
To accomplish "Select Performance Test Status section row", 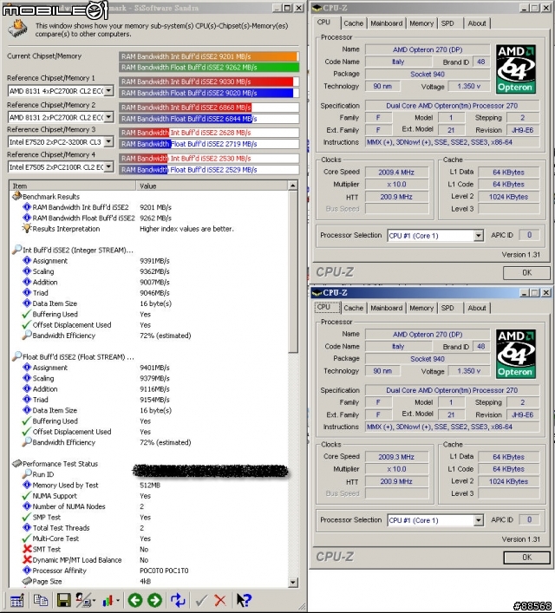I will click(55, 464).
